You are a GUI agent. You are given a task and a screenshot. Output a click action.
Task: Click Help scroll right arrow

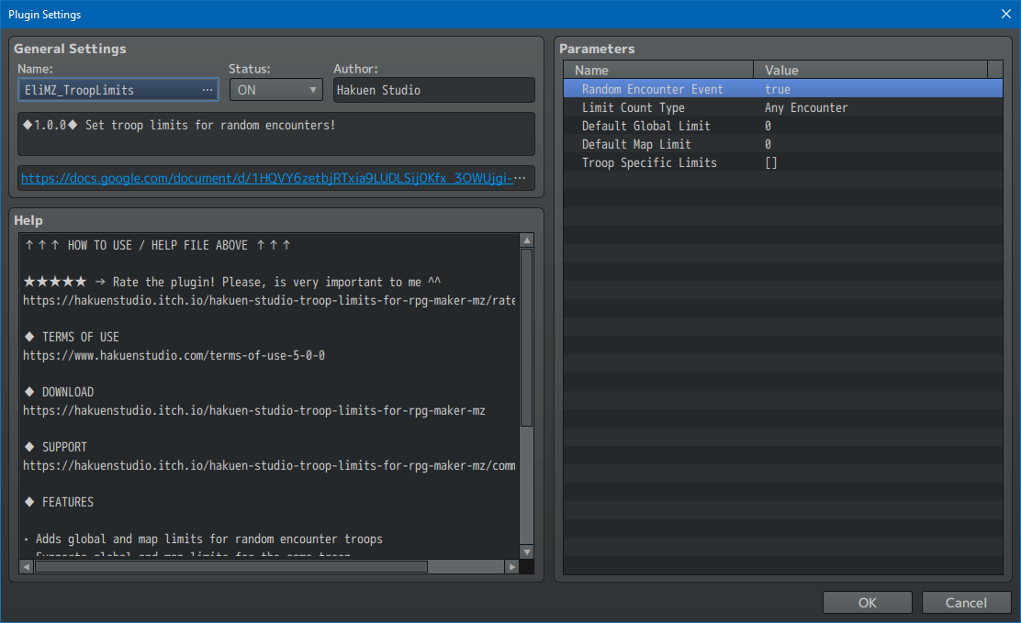pos(512,567)
